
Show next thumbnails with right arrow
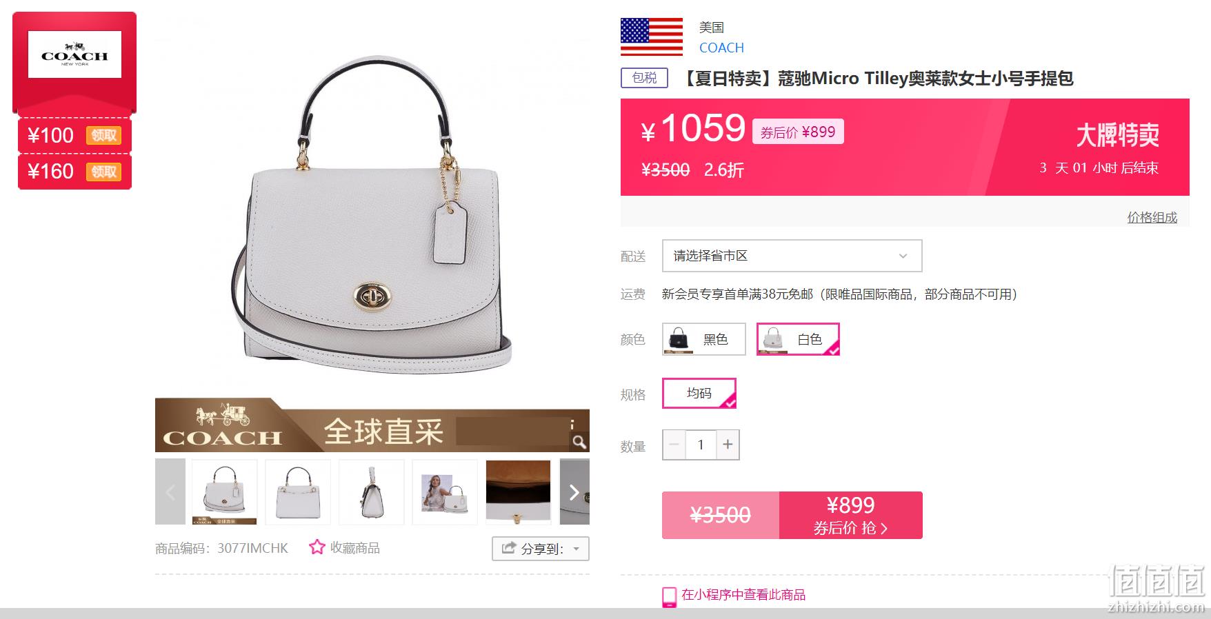point(574,492)
